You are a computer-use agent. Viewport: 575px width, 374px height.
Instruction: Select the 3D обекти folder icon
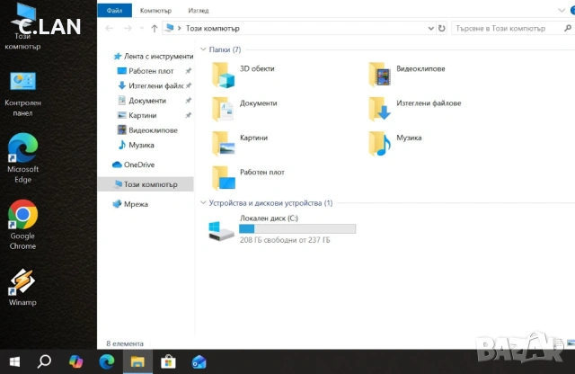tap(223, 76)
